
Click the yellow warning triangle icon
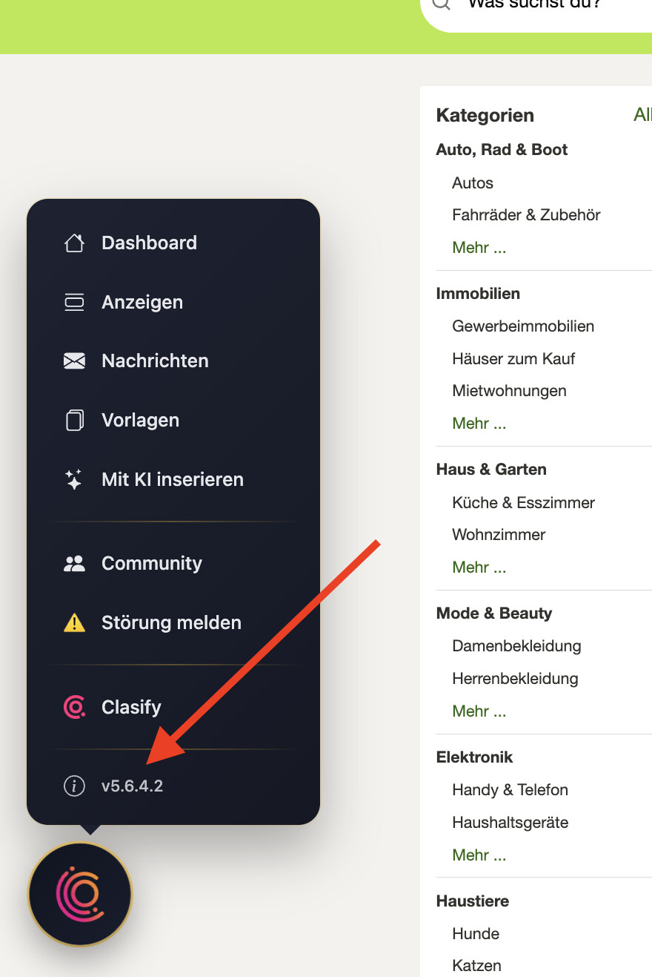pos(74,623)
